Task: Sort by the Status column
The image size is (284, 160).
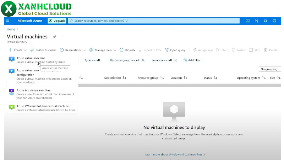Action: (x=210, y=78)
